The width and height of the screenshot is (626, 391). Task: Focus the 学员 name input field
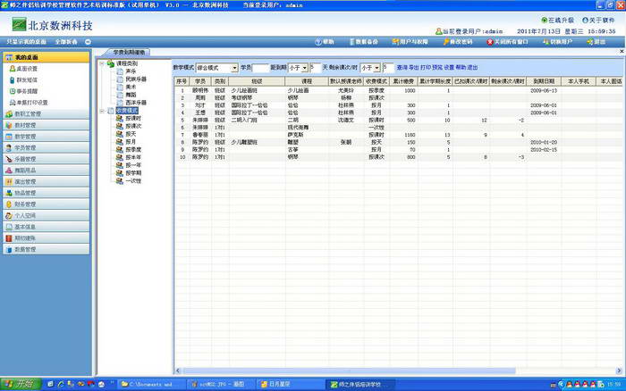click(x=260, y=68)
